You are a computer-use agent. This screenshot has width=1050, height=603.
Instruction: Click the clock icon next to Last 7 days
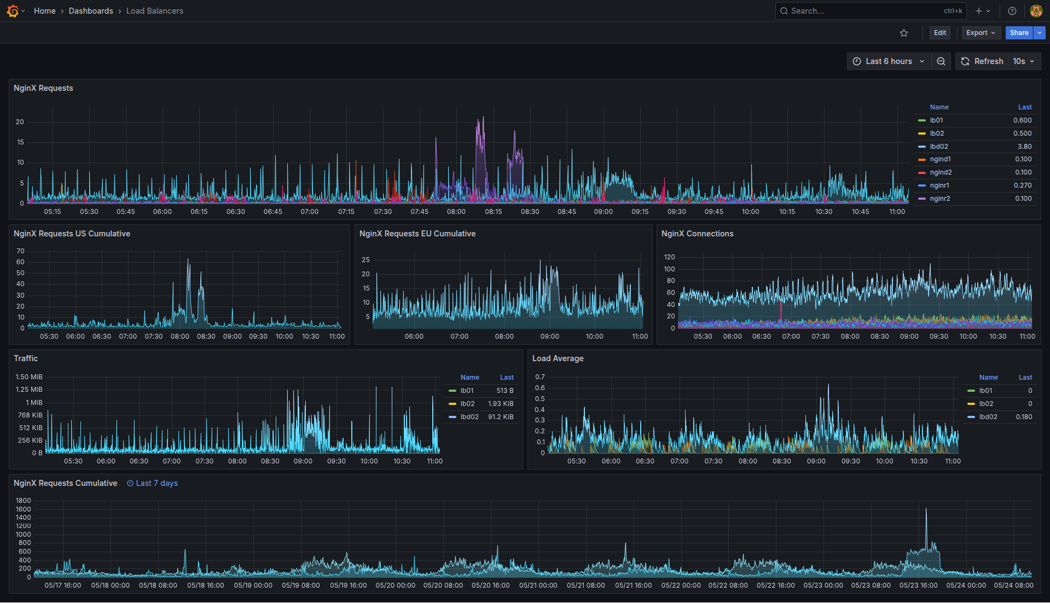130,483
